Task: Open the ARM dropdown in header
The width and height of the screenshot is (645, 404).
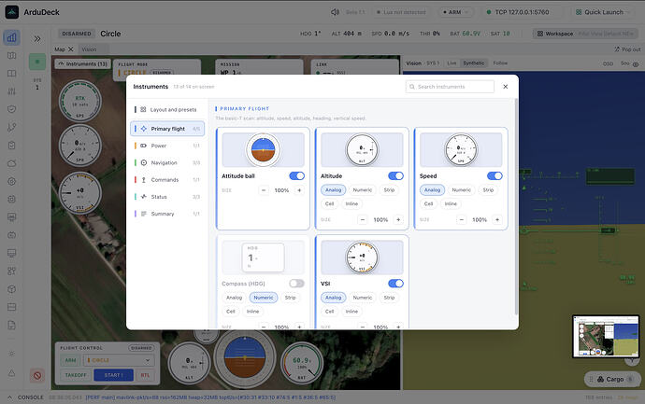Action: coord(456,12)
